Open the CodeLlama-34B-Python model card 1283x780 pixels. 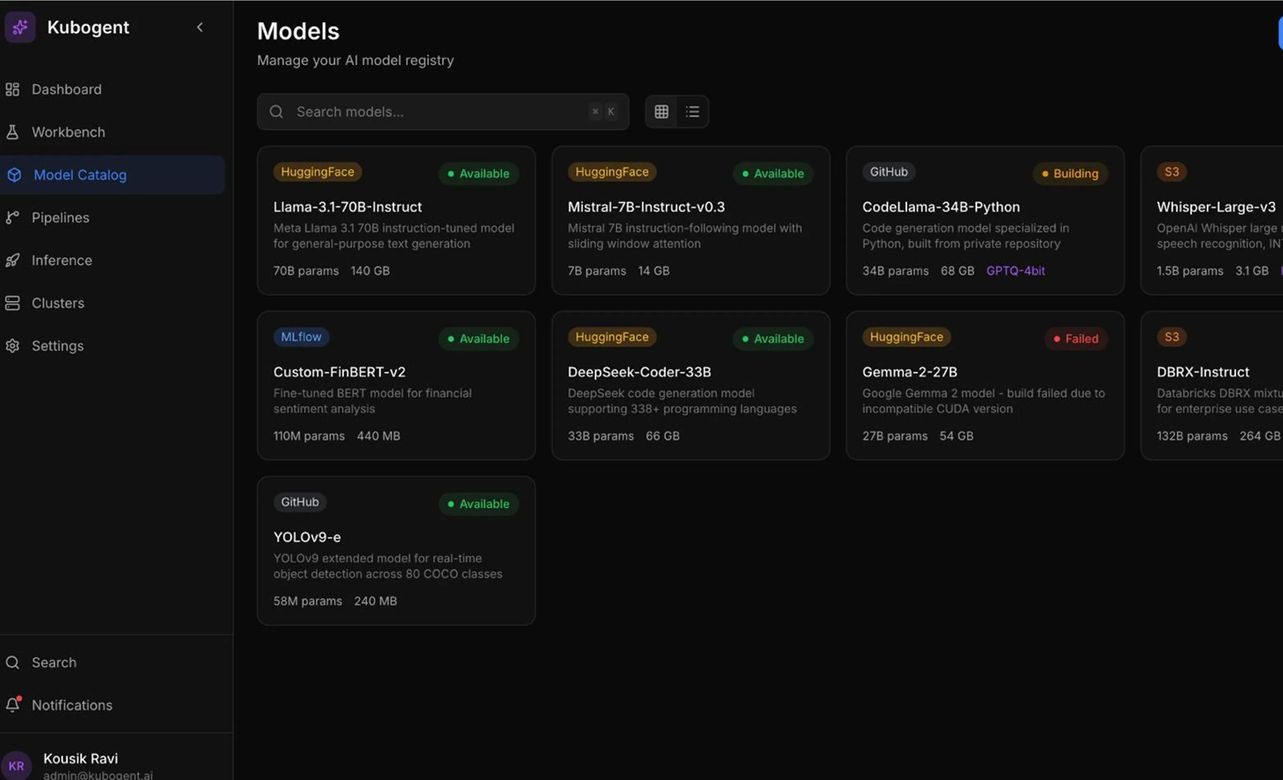985,221
